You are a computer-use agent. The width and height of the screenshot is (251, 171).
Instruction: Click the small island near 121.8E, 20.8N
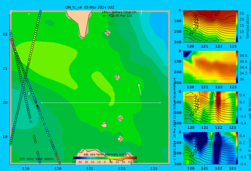(117, 77)
